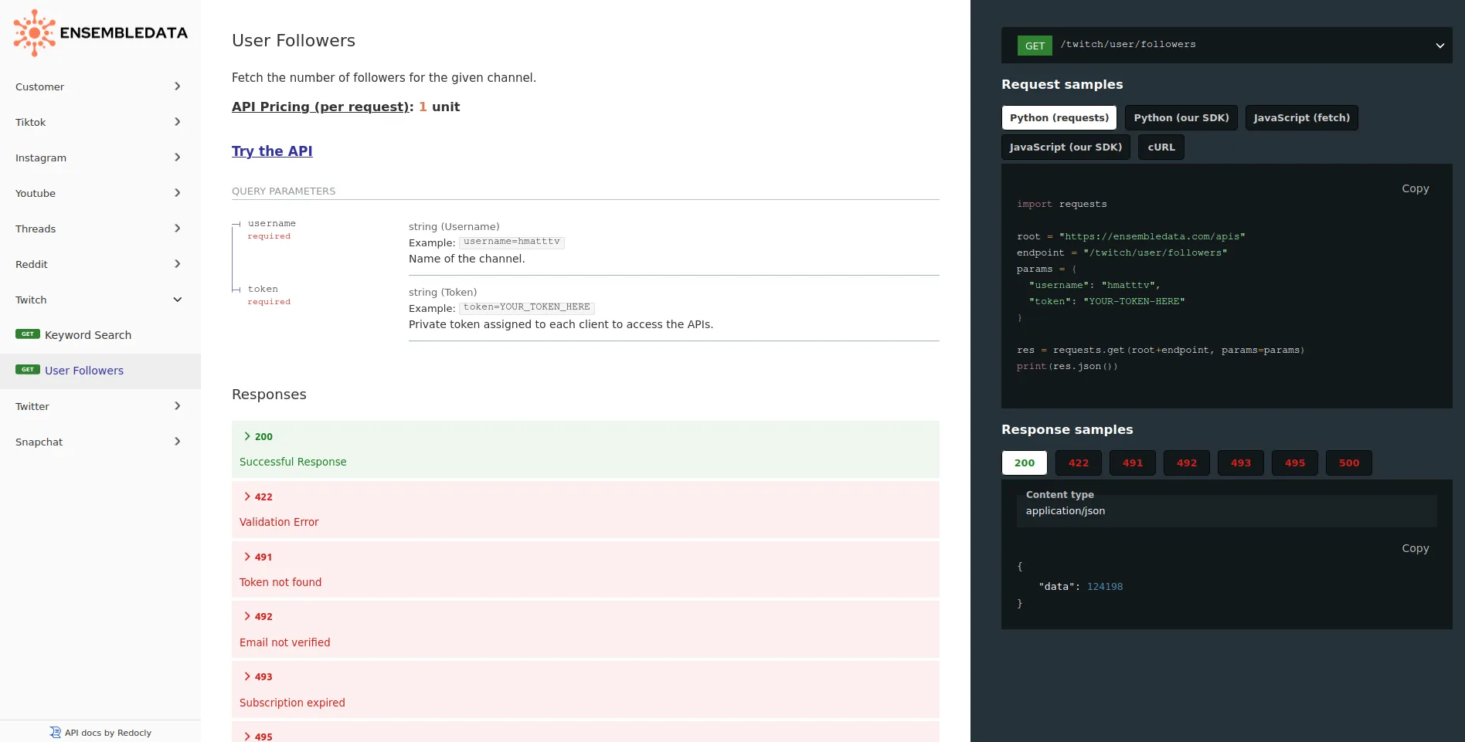The image size is (1465, 742).
Task: Click the 124198 data value
Action: (1105, 587)
